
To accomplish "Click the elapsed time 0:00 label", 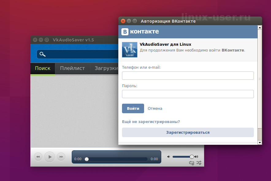I will coord(78,159).
